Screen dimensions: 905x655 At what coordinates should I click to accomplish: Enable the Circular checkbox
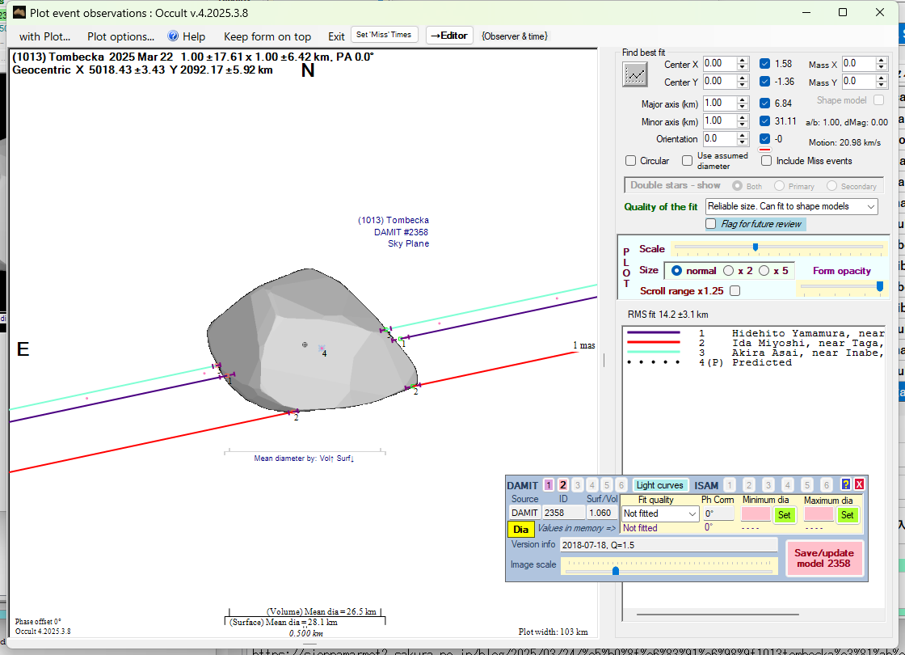click(631, 161)
